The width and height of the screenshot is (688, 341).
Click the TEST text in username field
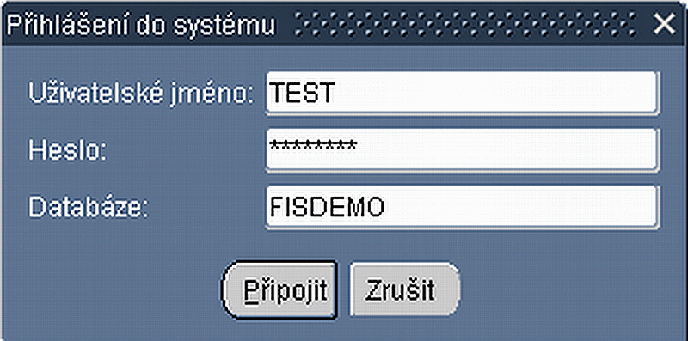pos(303,94)
